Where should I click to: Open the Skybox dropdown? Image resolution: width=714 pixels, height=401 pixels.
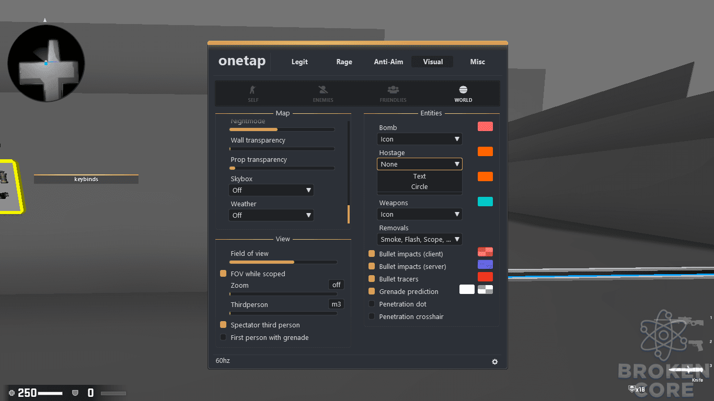coord(271,190)
